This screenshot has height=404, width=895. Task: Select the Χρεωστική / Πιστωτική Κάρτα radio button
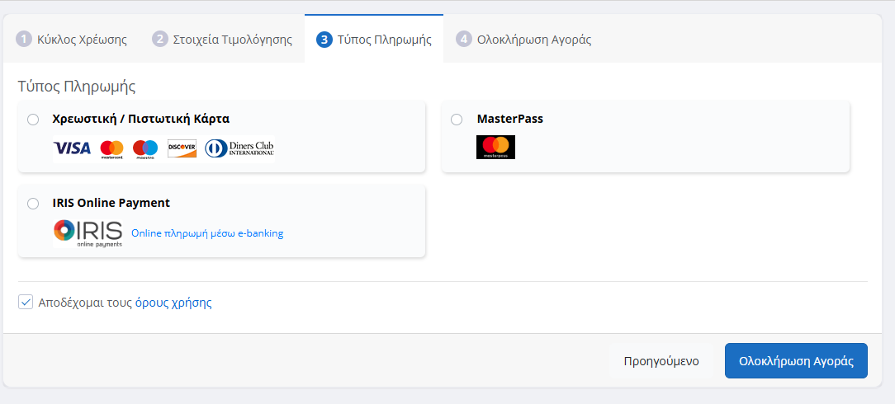point(33,120)
